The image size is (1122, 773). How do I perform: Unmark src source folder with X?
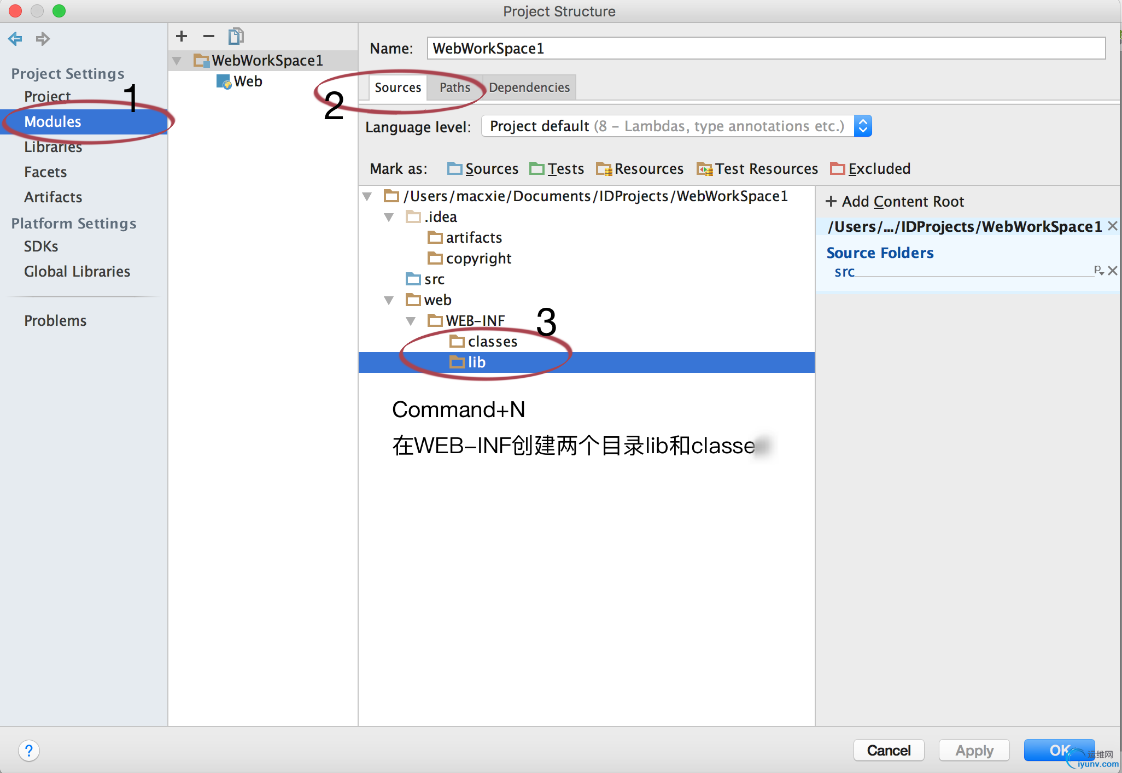[1112, 271]
